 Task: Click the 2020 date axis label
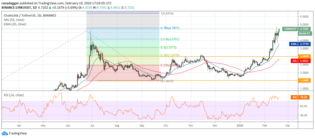tap(240, 126)
